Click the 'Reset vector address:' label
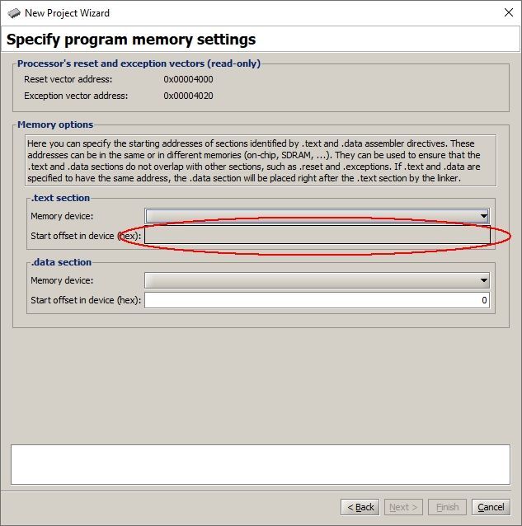Viewport: 522px width, 526px height. 68,79
